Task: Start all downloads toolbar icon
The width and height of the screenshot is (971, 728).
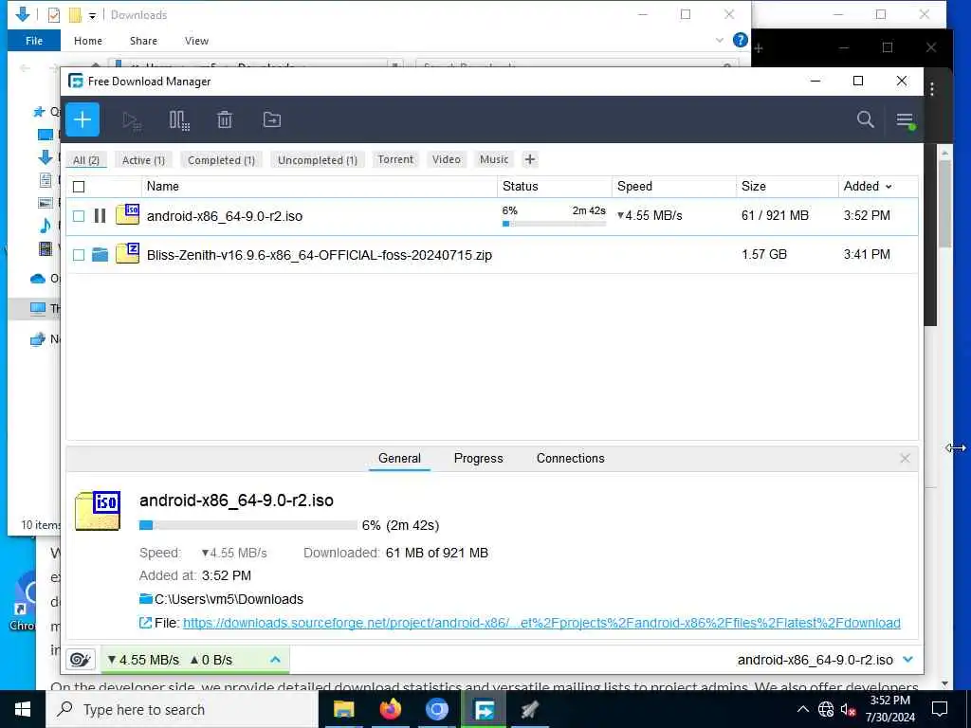Action: pyautogui.click(x=131, y=120)
